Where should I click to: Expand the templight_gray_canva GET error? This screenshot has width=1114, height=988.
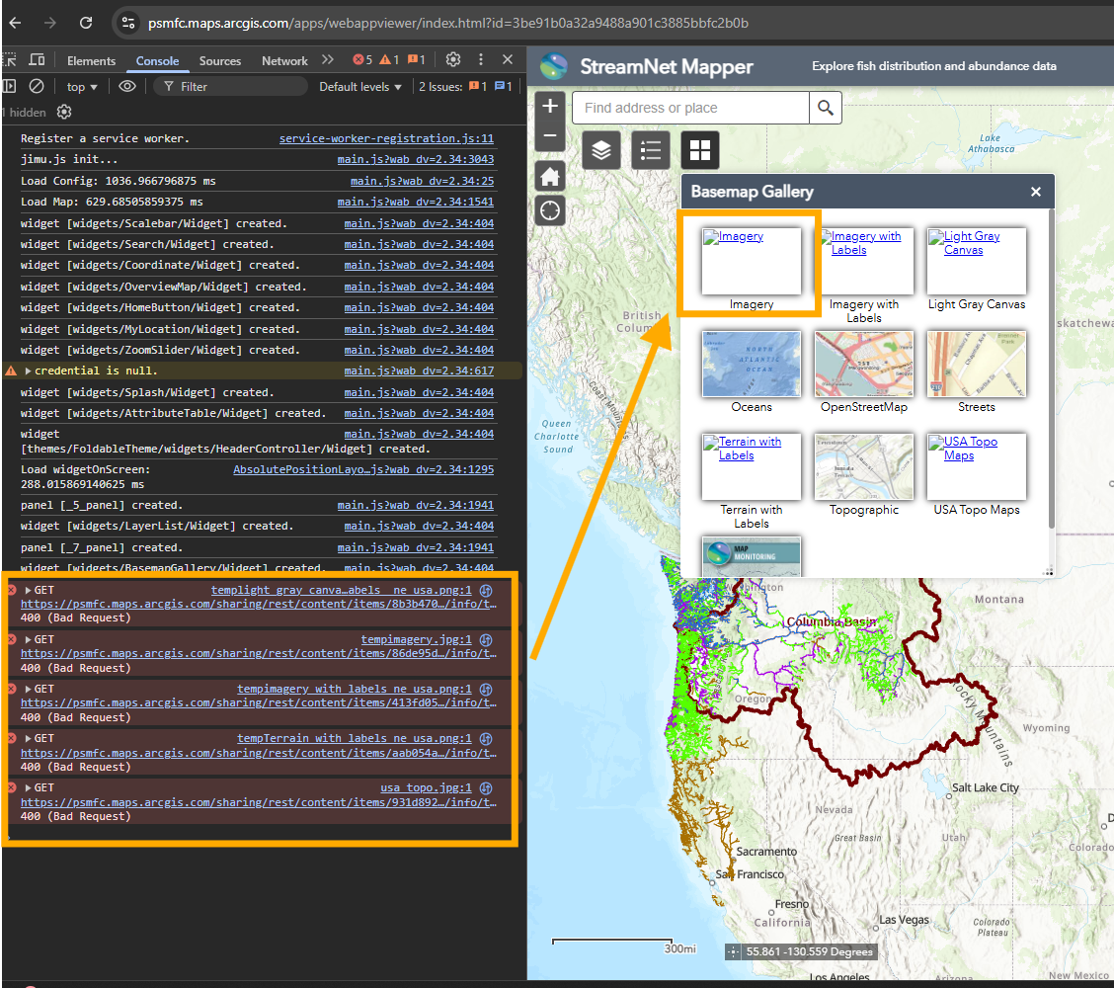pyautogui.click(x=28, y=590)
